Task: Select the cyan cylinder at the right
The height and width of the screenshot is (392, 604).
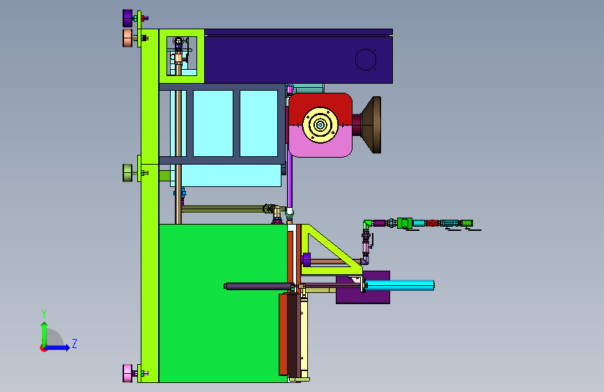Action: (x=400, y=285)
